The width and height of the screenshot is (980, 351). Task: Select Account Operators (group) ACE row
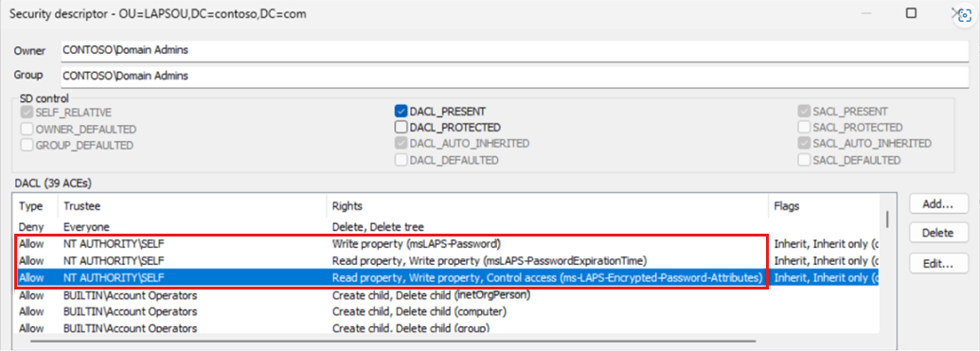(446, 327)
